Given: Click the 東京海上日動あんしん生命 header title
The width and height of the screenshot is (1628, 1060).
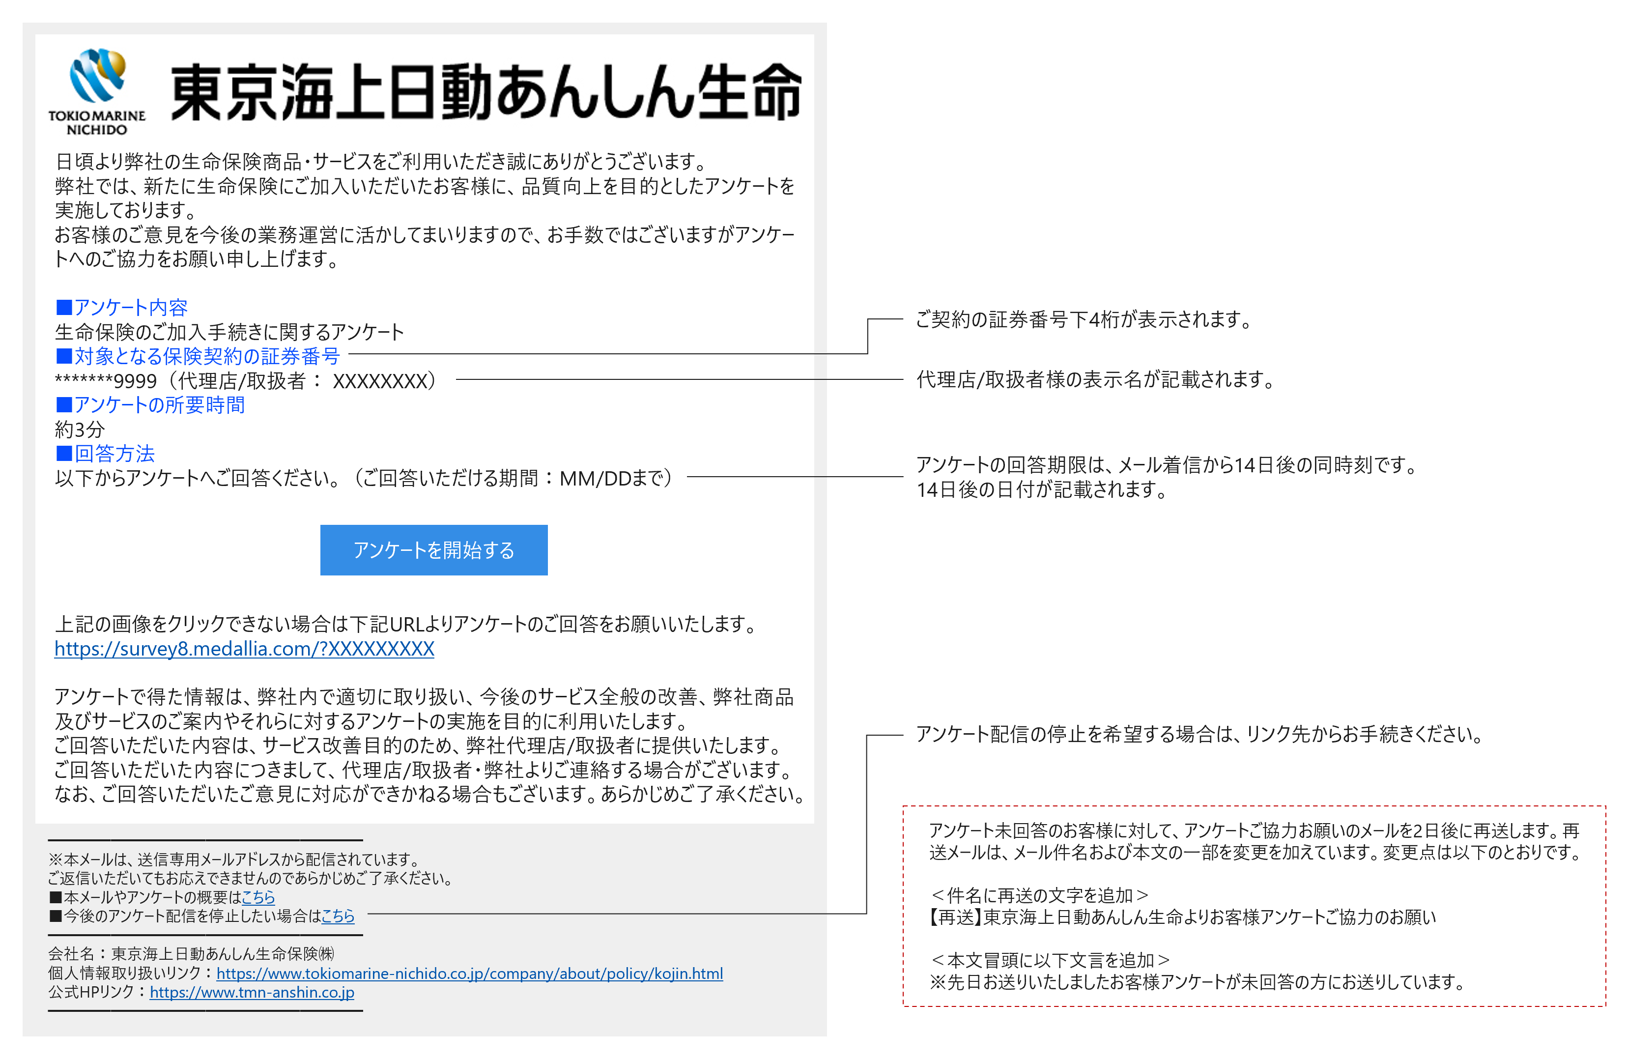Looking at the screenshot, I should click(x=485, y=92).
